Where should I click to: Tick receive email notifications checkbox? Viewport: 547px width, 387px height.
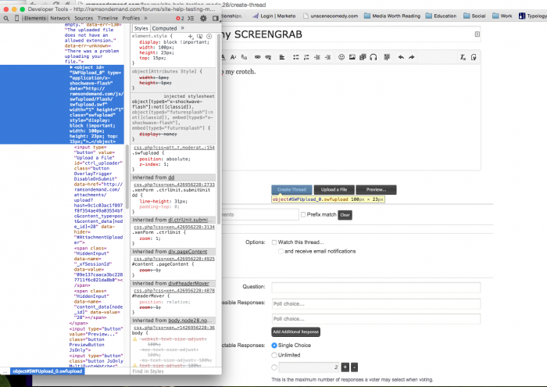(281, 251)
